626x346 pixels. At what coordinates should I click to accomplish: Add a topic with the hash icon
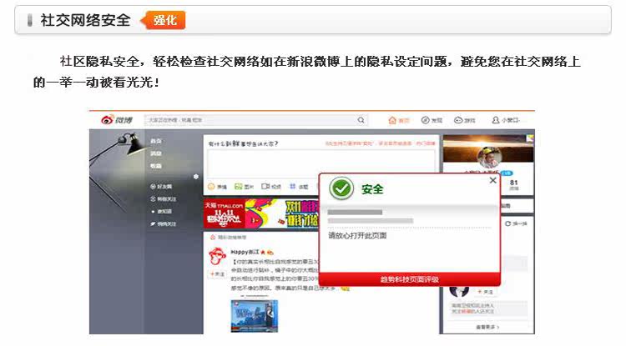tap(299, 187)
